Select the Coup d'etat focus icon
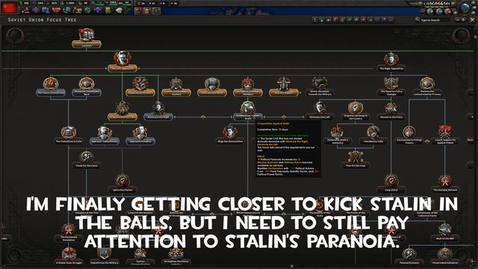 (x=391, y=181)
